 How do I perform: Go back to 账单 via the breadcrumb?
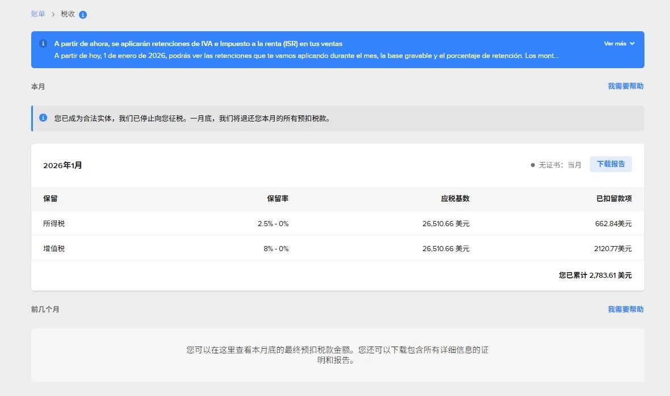coord(38,14)
